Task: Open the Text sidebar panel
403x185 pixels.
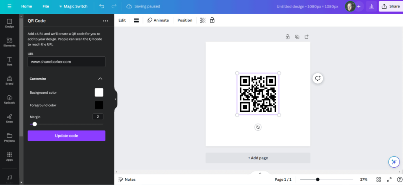Action: [9, 61]
